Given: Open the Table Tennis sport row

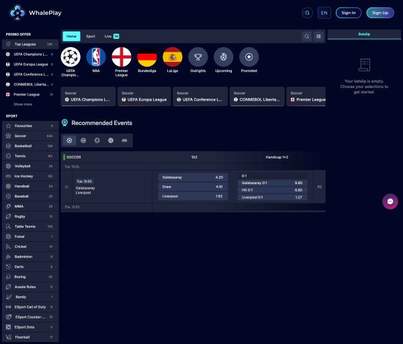Looking at the screenshot, I should [x=30, y=226].
